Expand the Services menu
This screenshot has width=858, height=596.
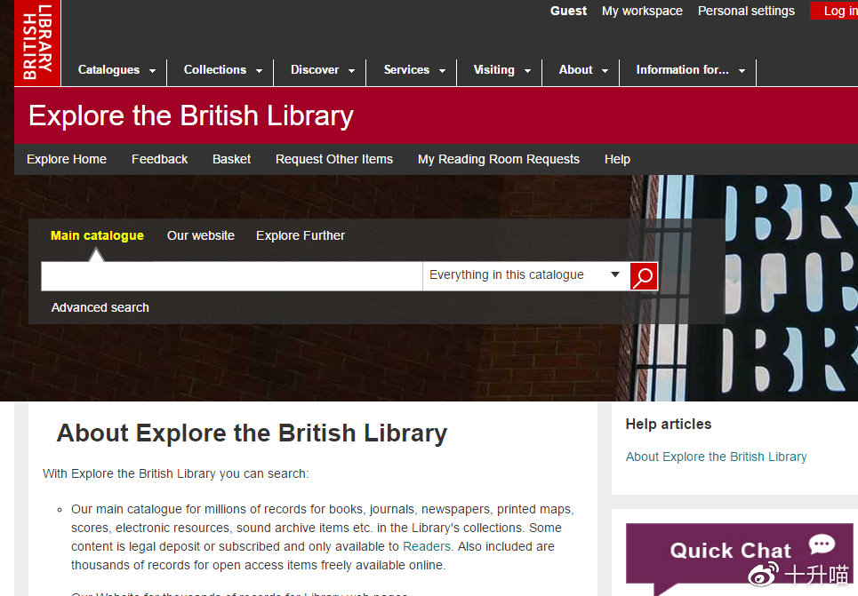click(x=414, y=70)
